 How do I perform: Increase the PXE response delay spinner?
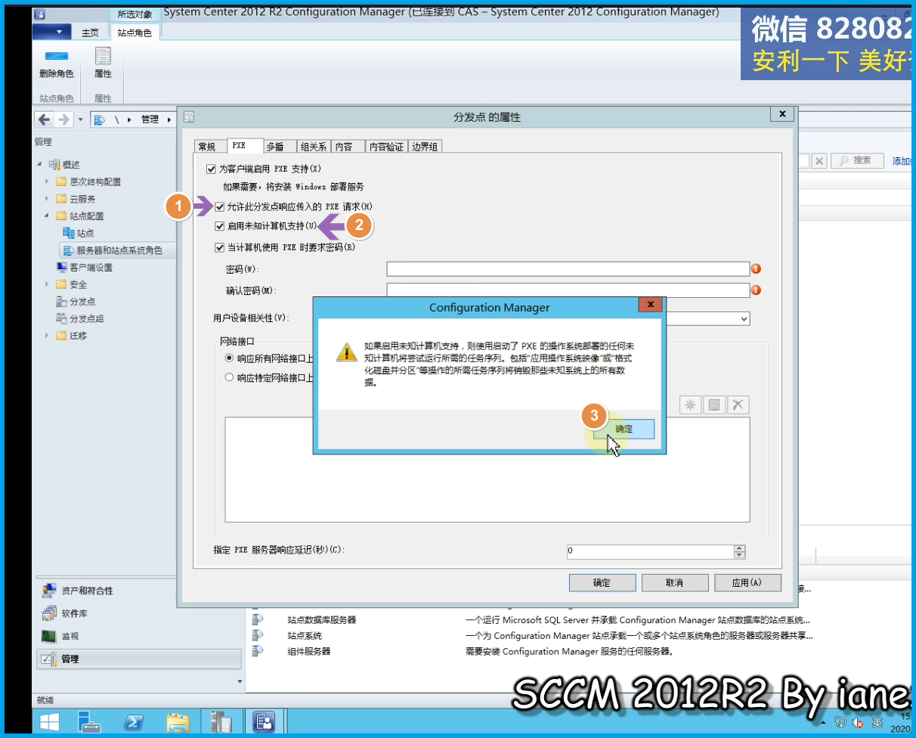[739, 548]
